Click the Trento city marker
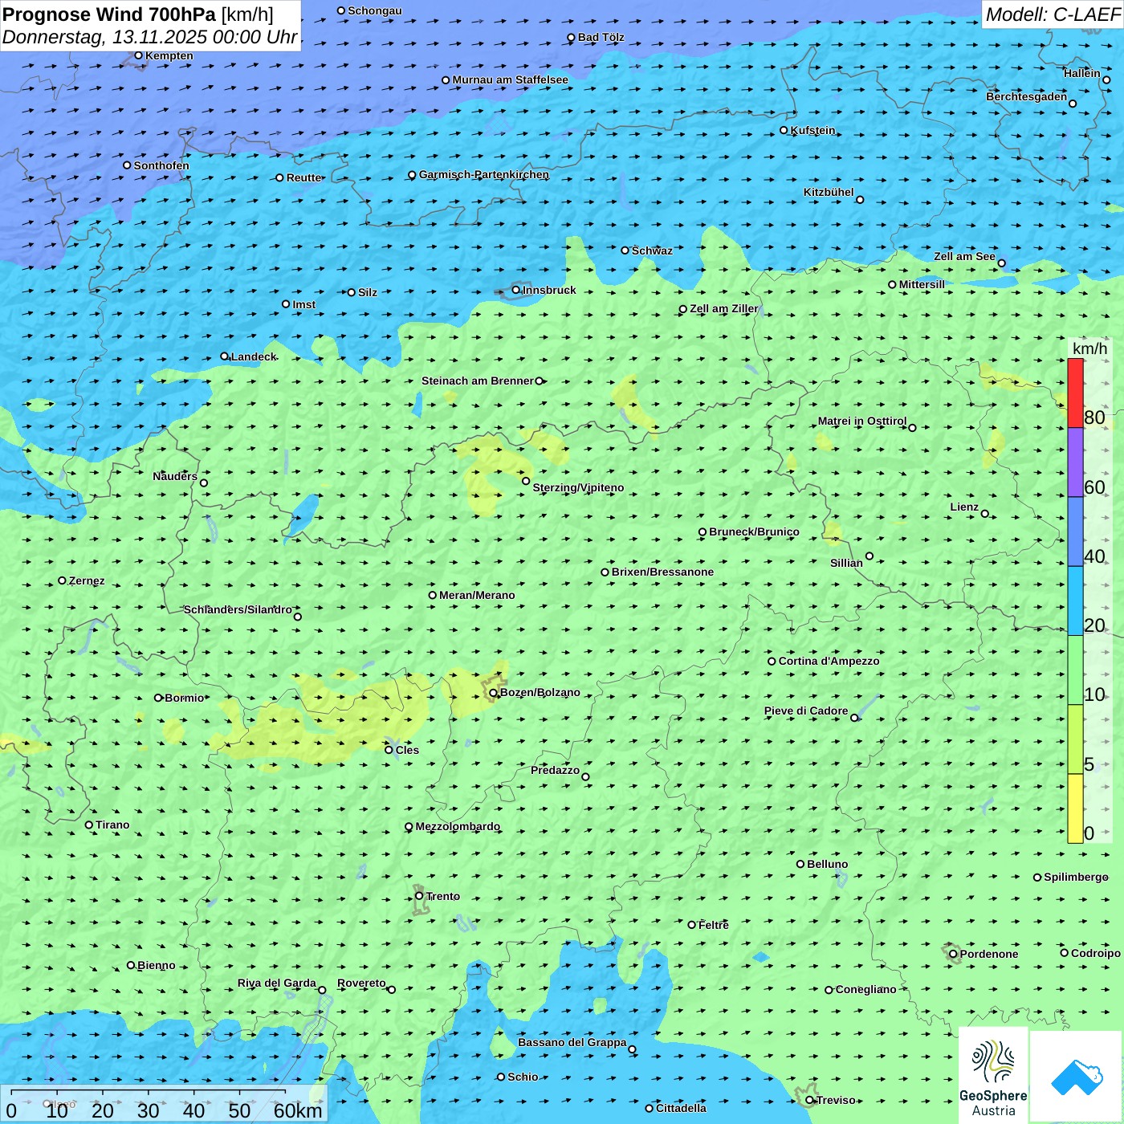1124x1124 pixels. coord(419,896)
